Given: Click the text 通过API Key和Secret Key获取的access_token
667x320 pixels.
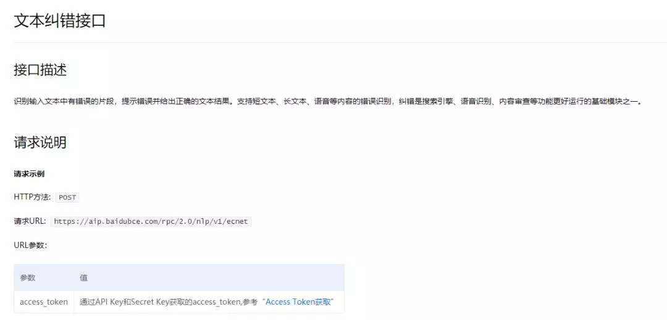Looking at the screenshot, I should tap(161, 302).
